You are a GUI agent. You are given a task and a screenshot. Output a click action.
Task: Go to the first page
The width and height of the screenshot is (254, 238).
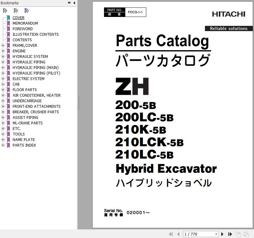point(171,234)
